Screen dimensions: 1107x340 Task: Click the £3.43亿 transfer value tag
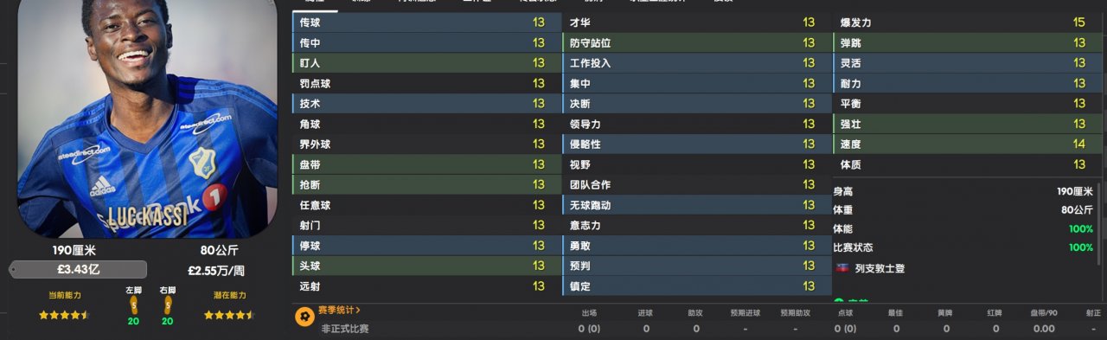[x=79, y=269]
